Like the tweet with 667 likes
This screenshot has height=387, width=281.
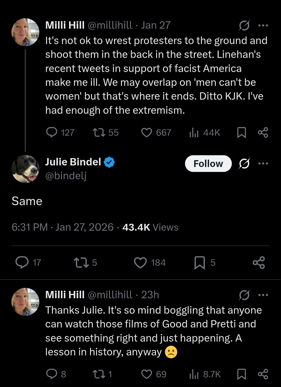(x=146, y=132)
